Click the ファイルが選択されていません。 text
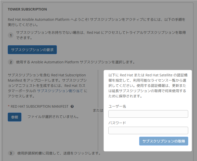The height and width of the screenshot is (161, 197). click(53, 117)
